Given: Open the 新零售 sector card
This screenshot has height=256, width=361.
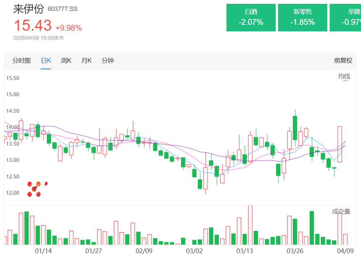Looking at the screenshot, I should tap(302, 18).
